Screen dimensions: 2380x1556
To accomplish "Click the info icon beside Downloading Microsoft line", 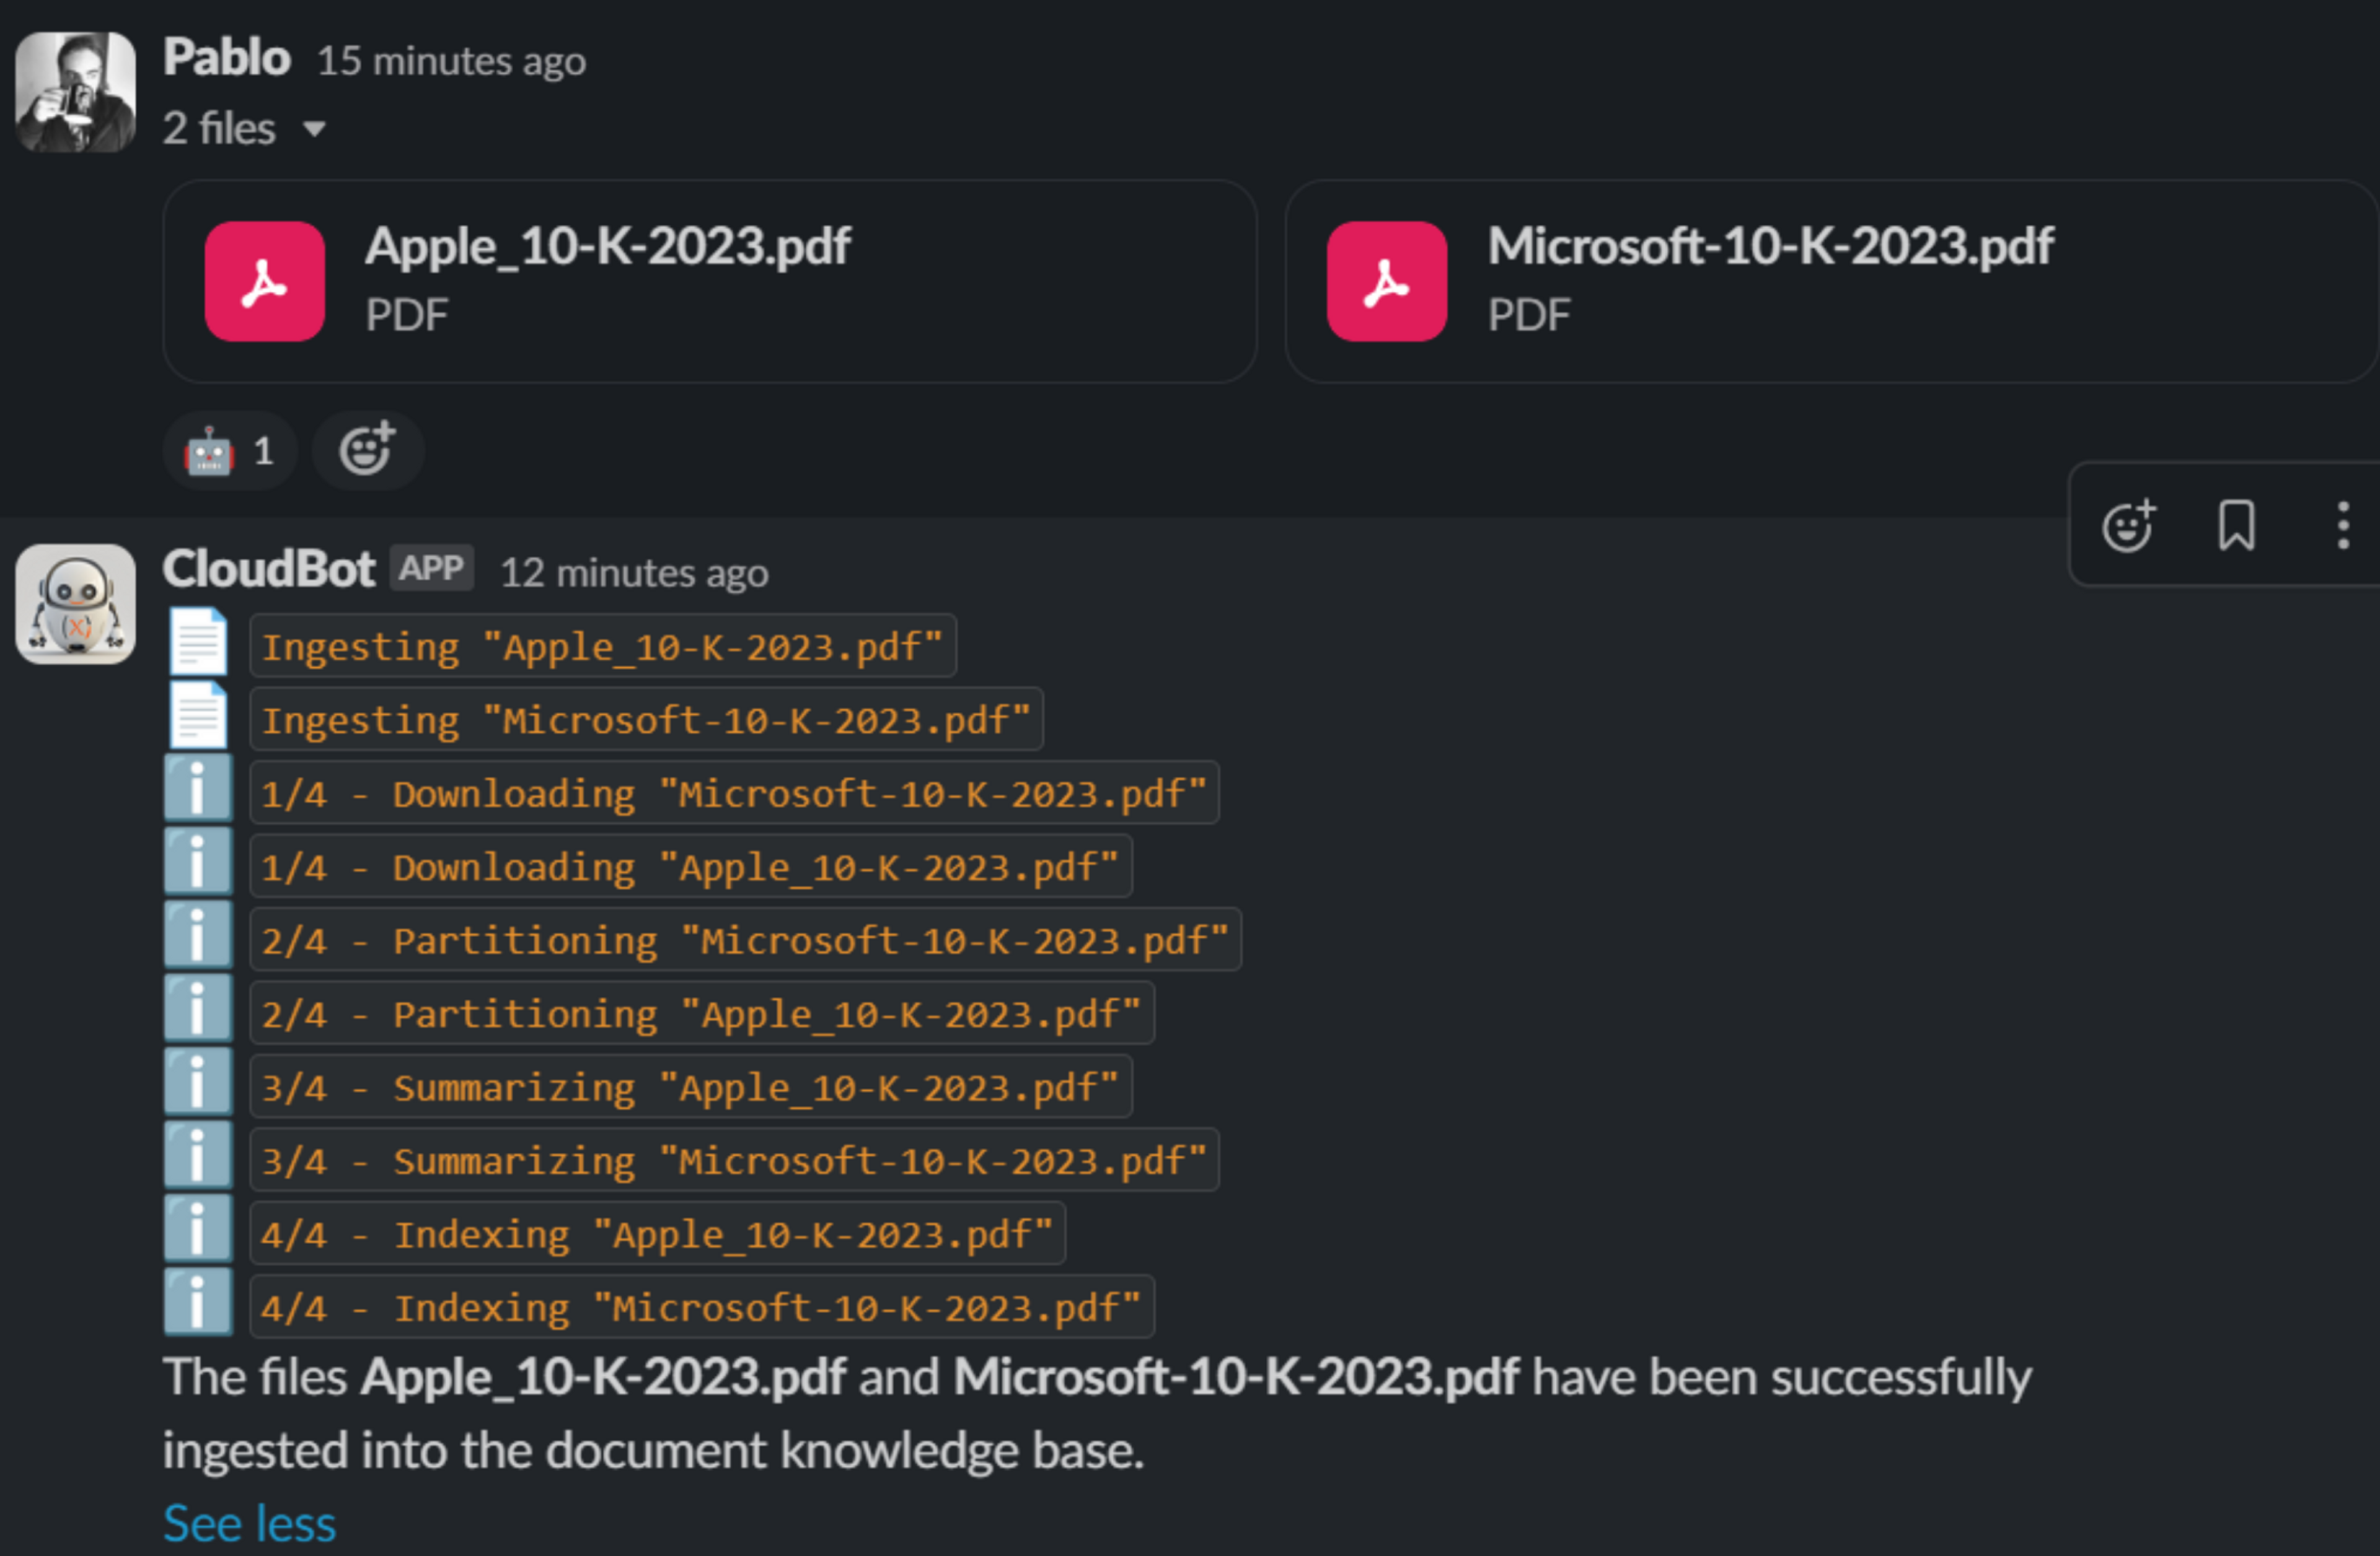I will coord(198,790).
